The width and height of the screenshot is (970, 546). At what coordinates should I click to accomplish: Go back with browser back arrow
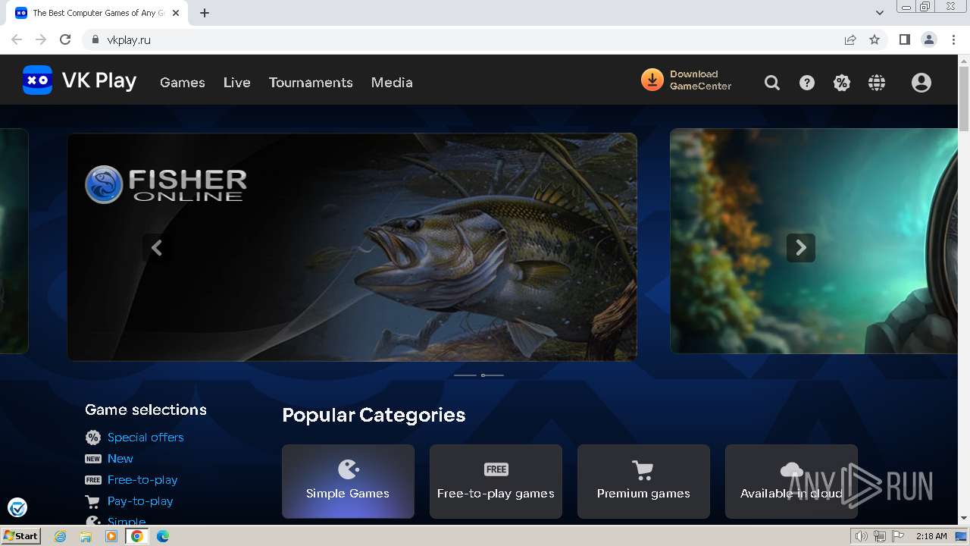(x=17, y=39)
